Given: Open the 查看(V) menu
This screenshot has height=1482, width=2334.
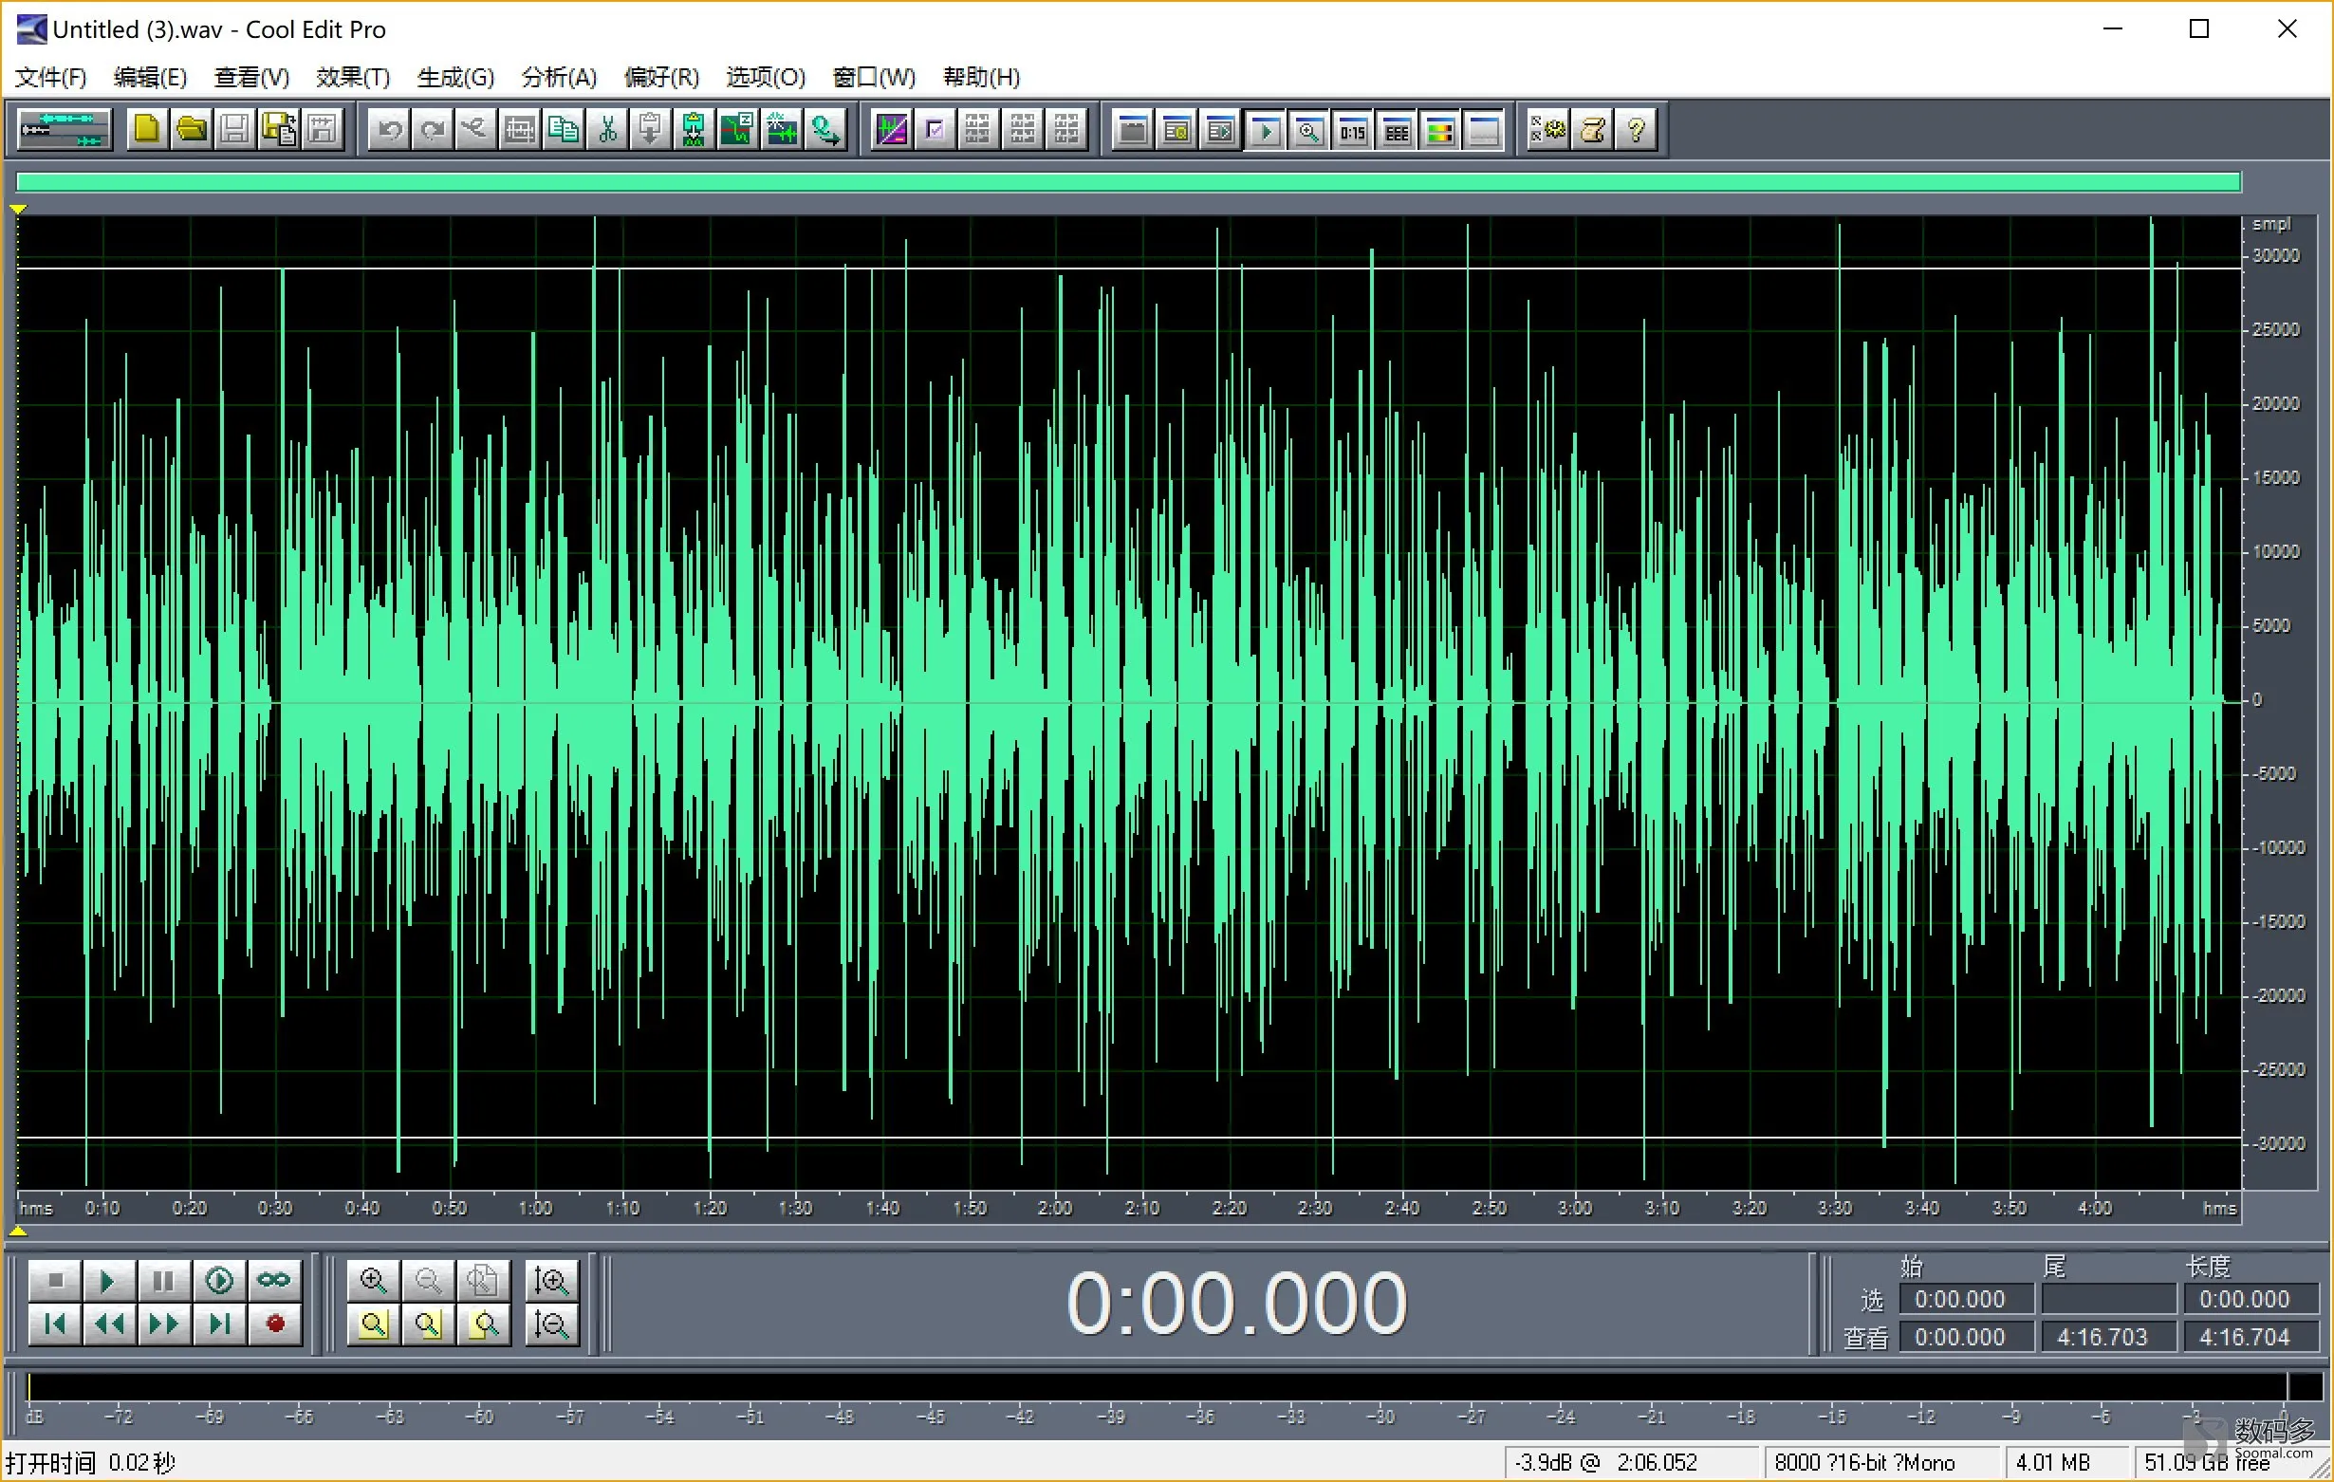Looking at the screenshot, I should tap(251, 77).
